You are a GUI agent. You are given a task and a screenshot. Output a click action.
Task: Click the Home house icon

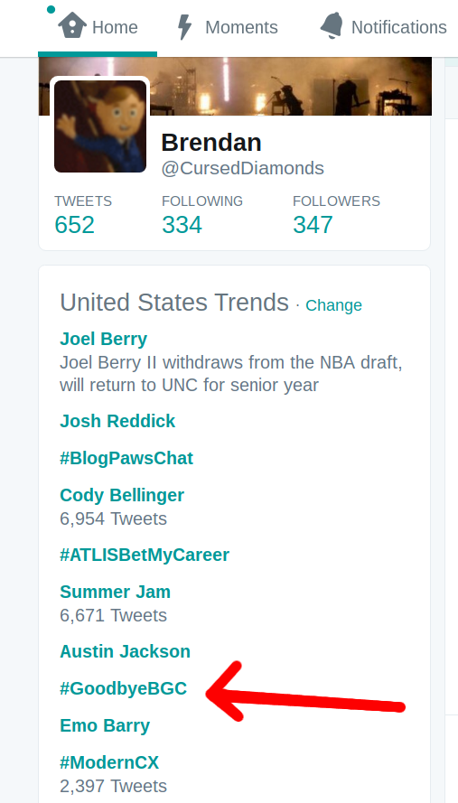tap(72, 25)
